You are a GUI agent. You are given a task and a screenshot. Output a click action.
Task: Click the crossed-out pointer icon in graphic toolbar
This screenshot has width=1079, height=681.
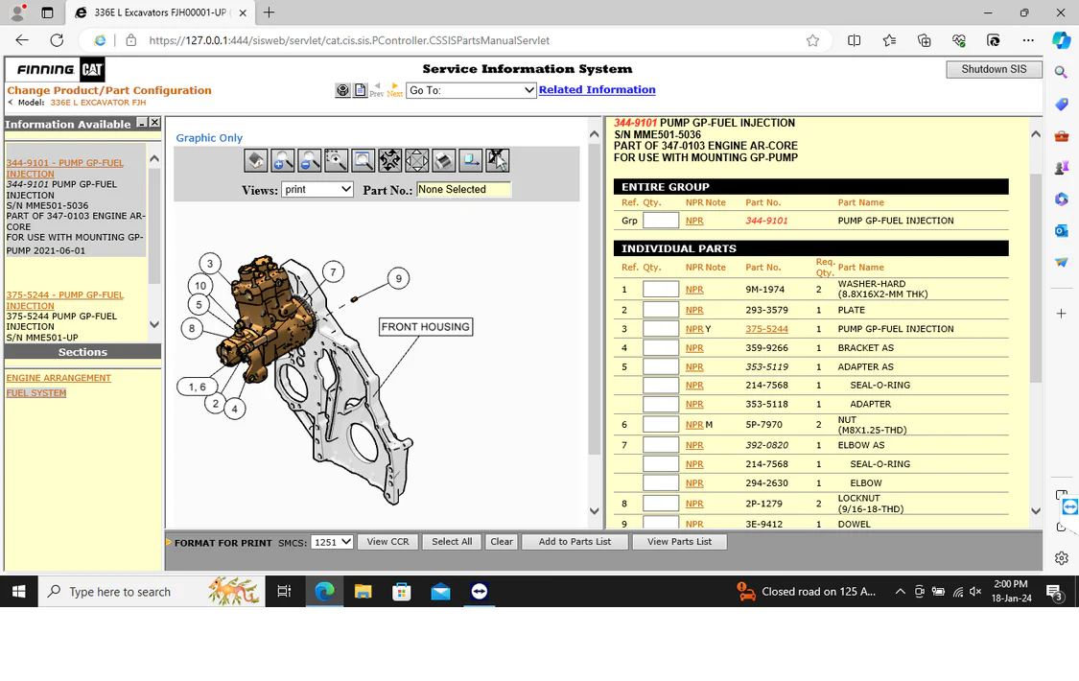pos(497,160)
